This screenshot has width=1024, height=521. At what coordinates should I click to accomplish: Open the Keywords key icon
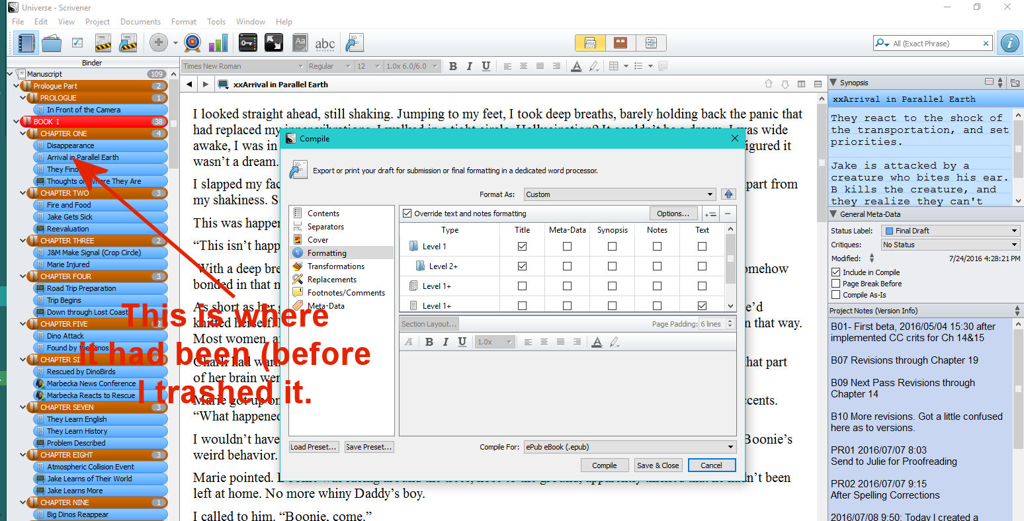[248, 43]
